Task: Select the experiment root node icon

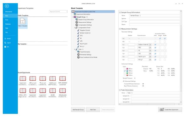Action: point(73,12)
